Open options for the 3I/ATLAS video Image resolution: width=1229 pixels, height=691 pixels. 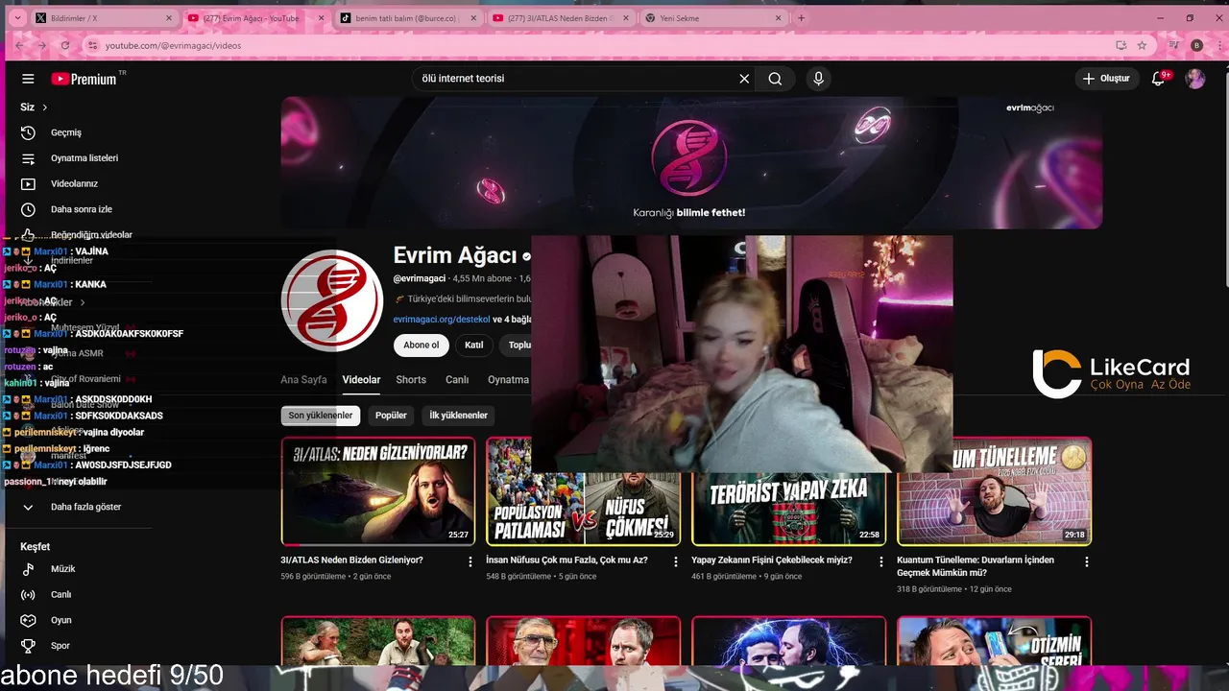(470, 561)
